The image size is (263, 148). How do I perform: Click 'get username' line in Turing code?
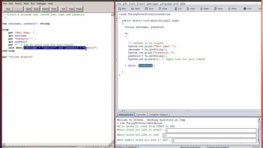coord(17,36)
